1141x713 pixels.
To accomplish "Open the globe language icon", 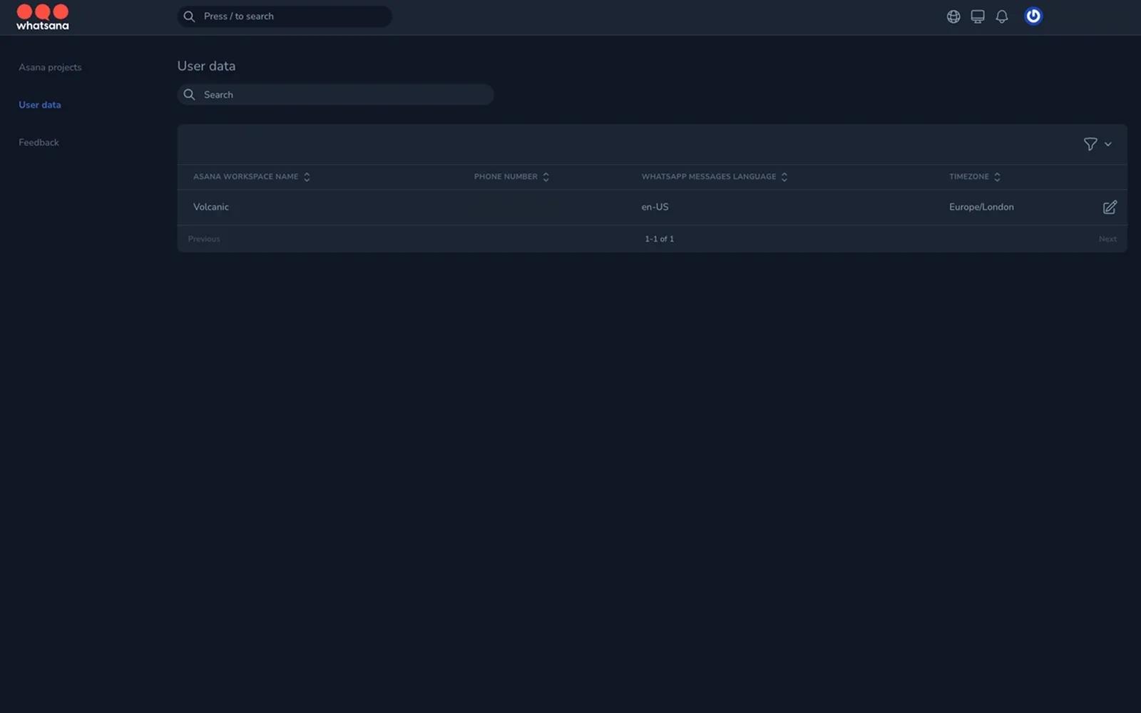I will tap(953, 16).
